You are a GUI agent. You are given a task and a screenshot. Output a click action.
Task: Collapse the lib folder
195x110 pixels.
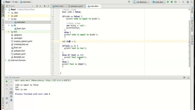[9, 25]
